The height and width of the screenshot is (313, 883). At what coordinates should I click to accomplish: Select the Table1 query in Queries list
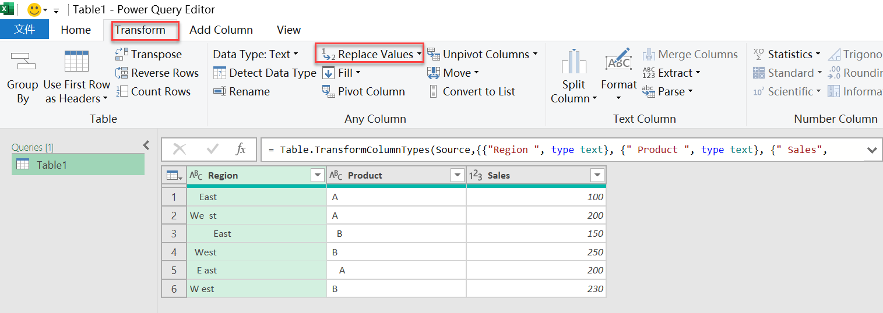click(78, 165)
